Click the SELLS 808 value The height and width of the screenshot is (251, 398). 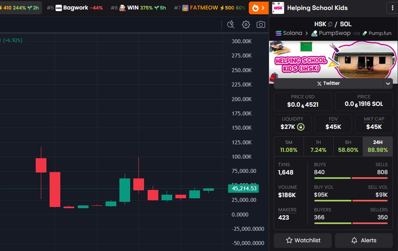click(382, 172)
